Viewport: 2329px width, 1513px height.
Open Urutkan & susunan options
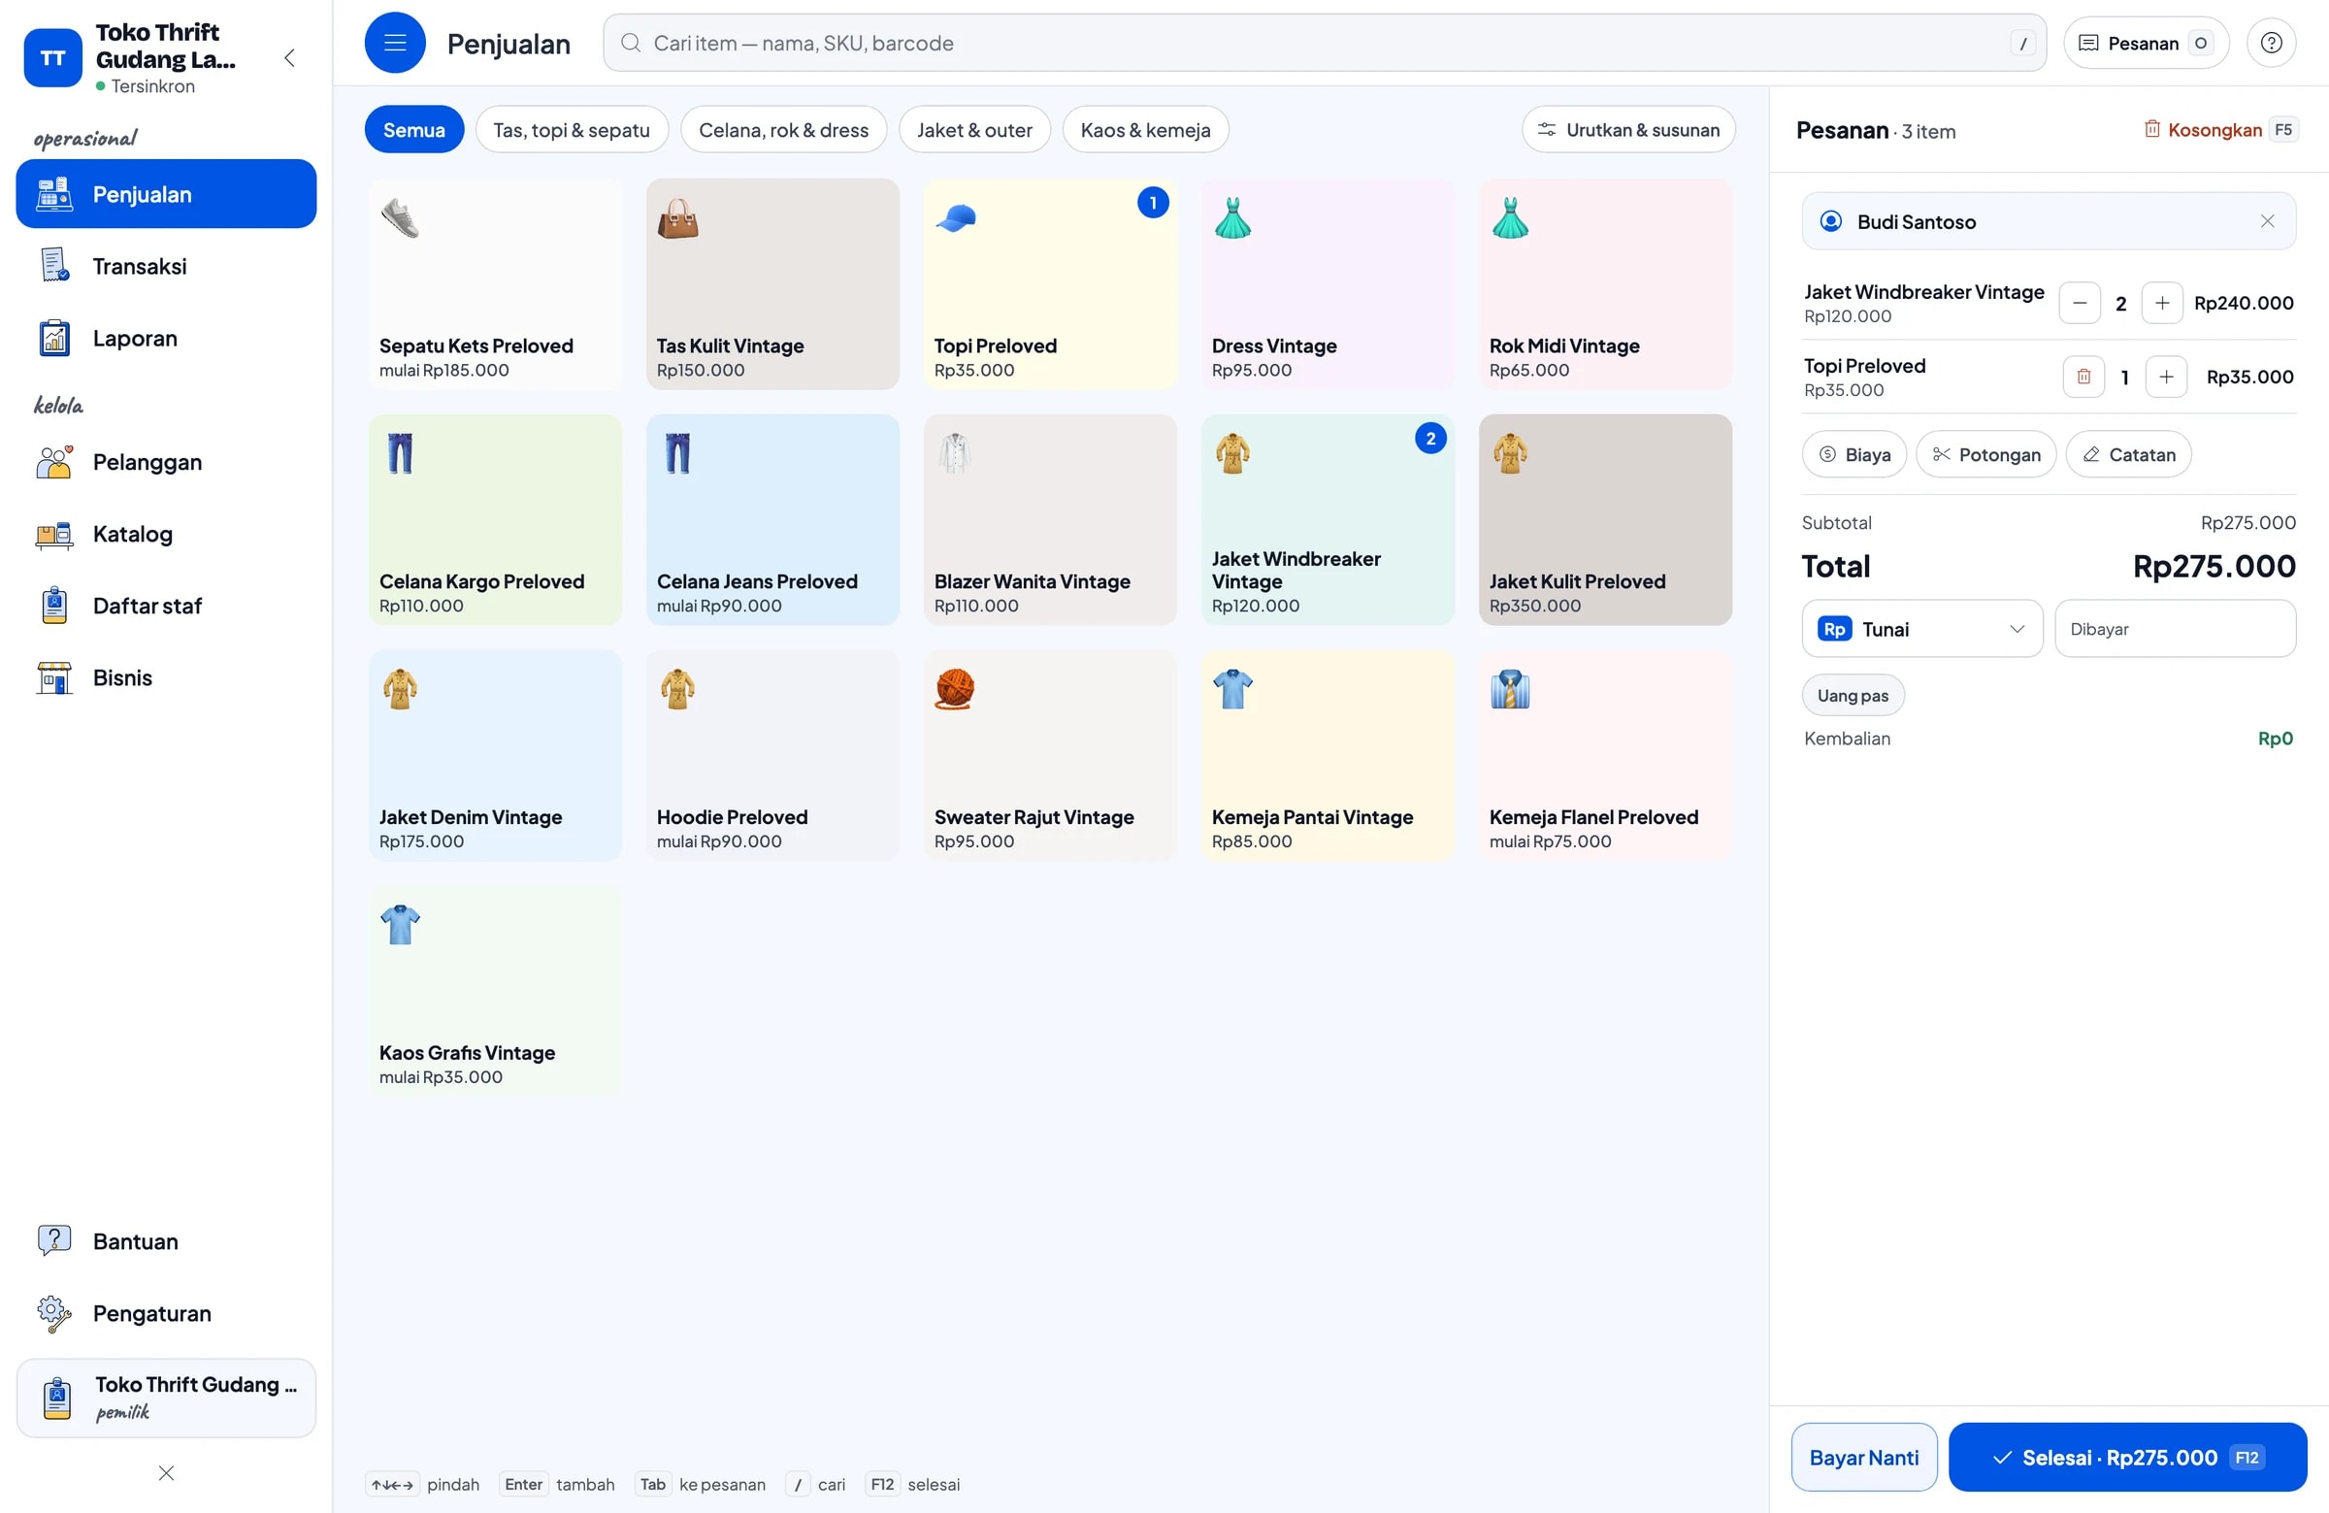pos(1628,129)
